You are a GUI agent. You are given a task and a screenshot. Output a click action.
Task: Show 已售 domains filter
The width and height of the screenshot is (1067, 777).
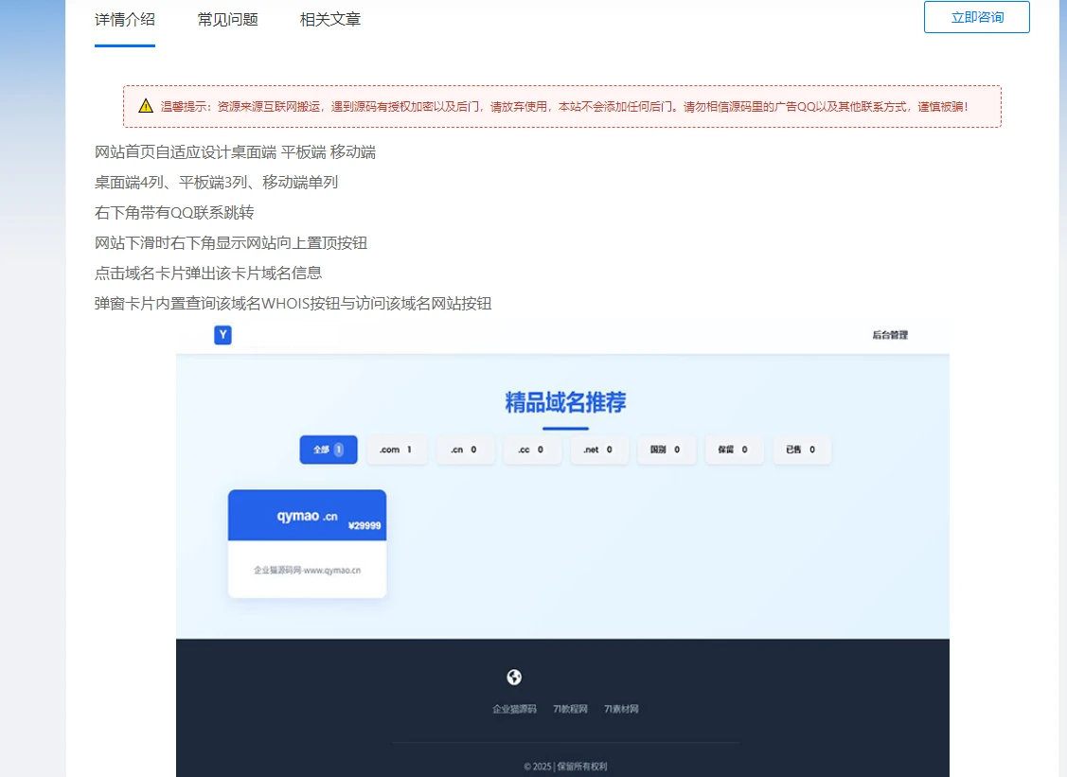click(801, 450)
